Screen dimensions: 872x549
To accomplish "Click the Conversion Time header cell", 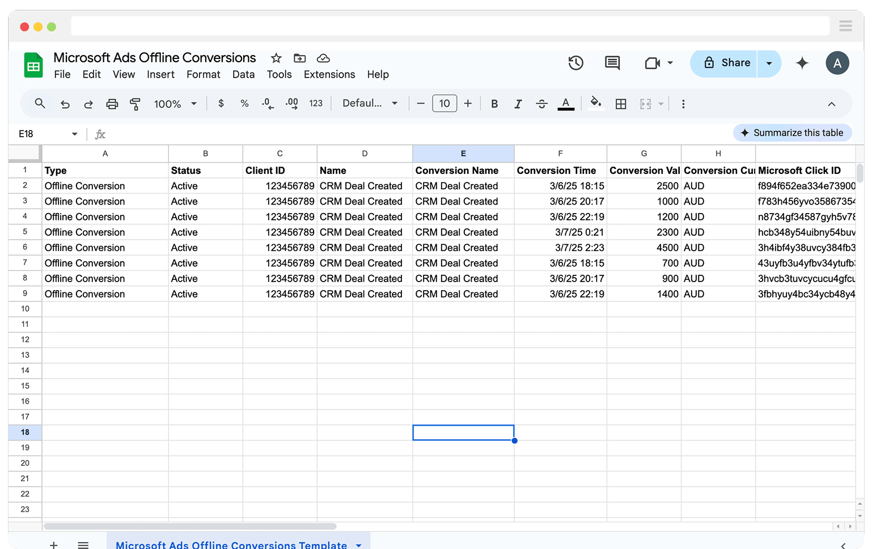I will [x=560, y=171].
